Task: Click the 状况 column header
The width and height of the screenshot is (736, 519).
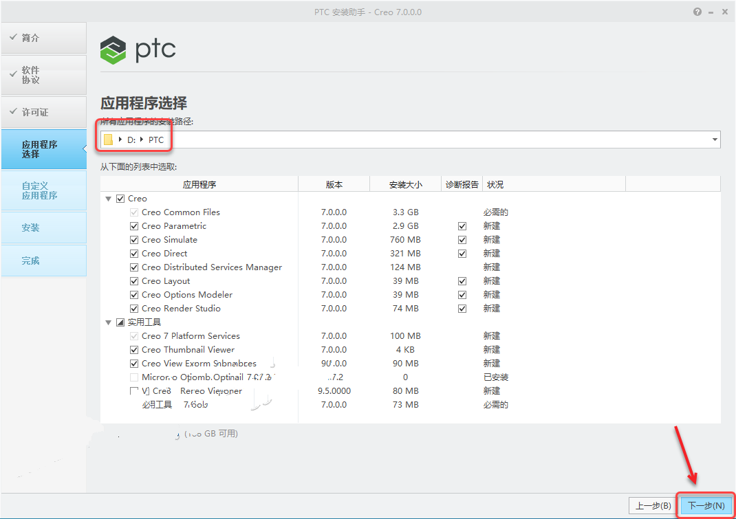Action: pos(554,184)
